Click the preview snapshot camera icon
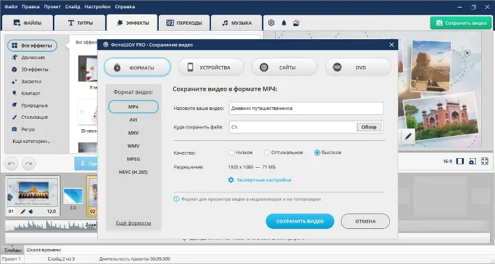 coord(472,162)
